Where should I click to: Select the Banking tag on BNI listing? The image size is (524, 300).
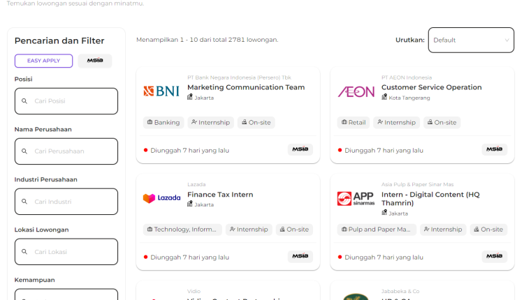tap(163, 122)
